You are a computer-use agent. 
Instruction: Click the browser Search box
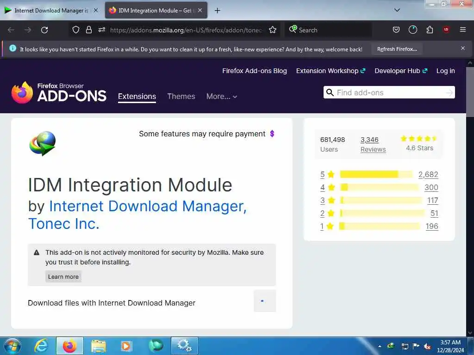(x=328, y=30)
